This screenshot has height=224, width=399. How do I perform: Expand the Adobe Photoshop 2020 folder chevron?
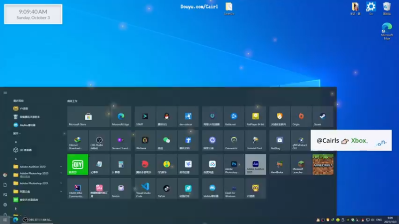(61, 173)
